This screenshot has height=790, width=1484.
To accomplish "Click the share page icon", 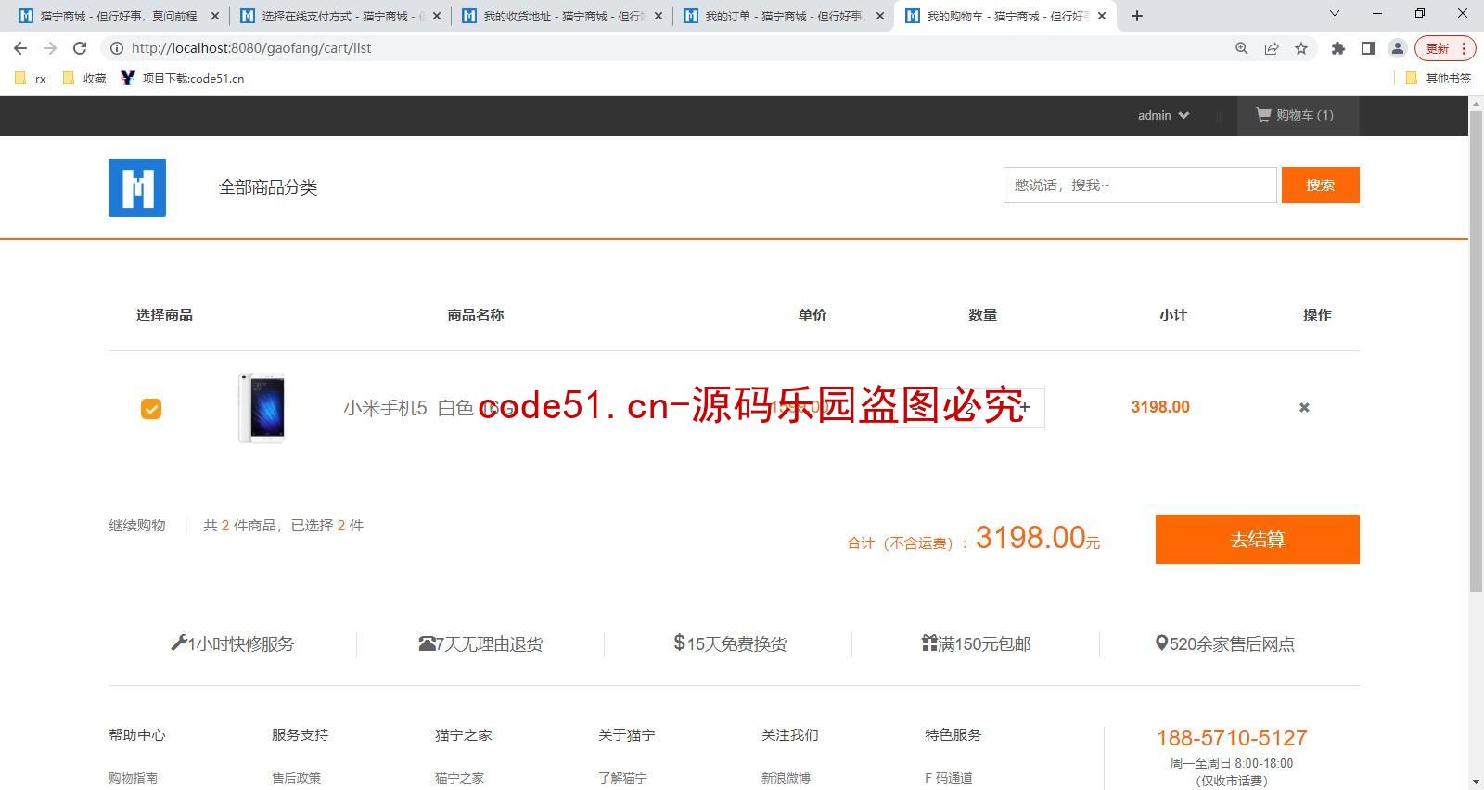I will pos(1272,48).
